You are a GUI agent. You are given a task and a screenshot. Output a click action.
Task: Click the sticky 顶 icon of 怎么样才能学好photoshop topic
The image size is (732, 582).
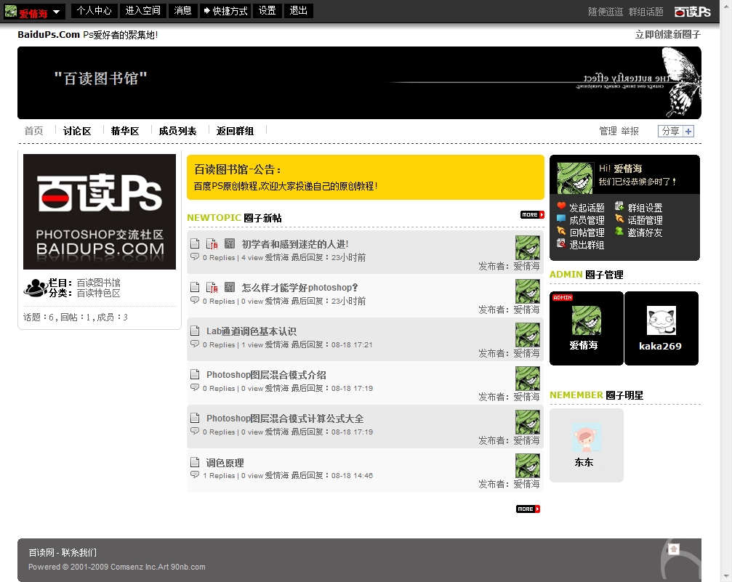click(x=212, y=287)
